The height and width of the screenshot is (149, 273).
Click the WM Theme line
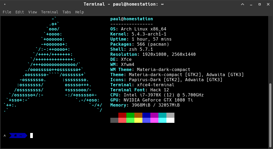pyautogui.click(x=150, y=70)
